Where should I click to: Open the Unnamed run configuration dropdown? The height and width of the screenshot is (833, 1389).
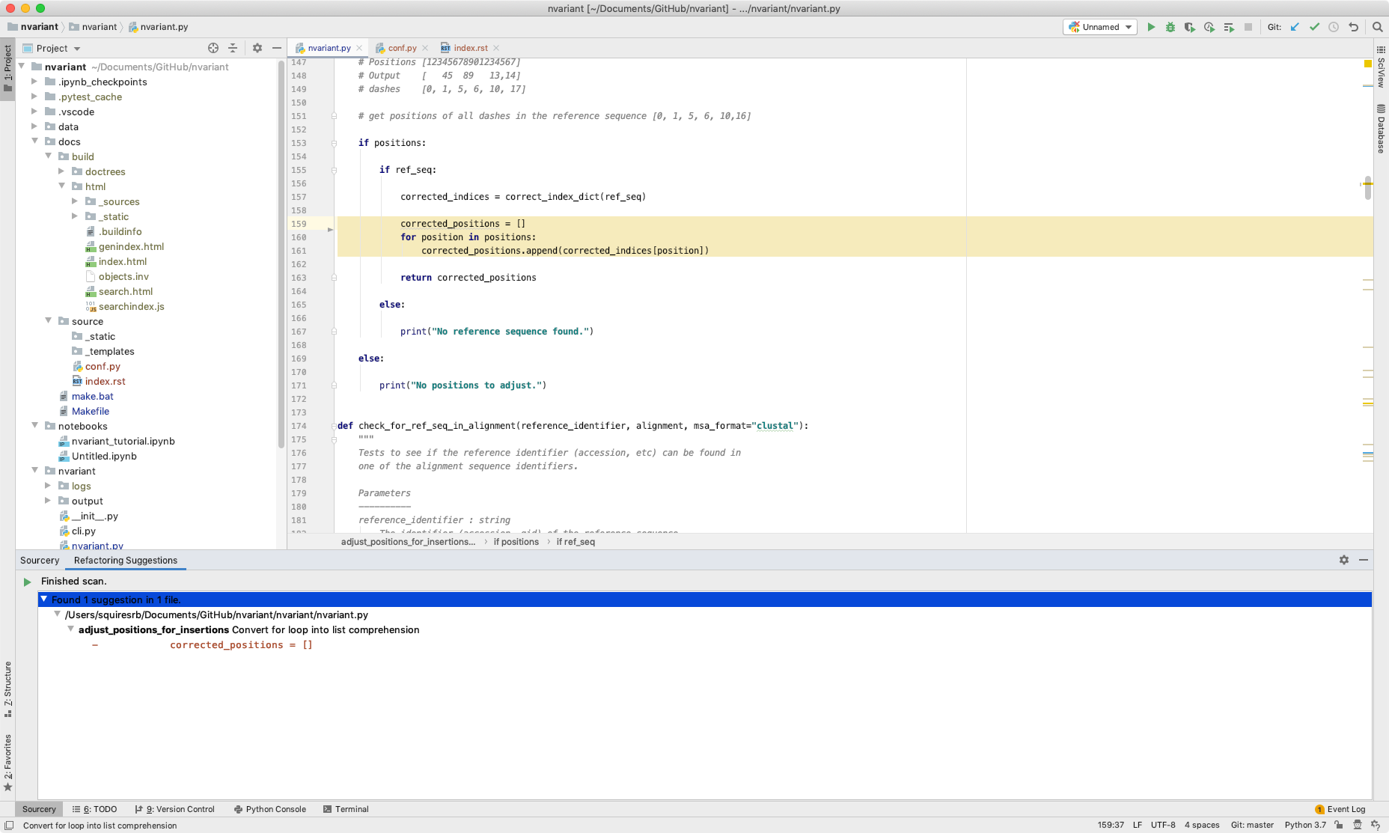tap(1099, 26)
